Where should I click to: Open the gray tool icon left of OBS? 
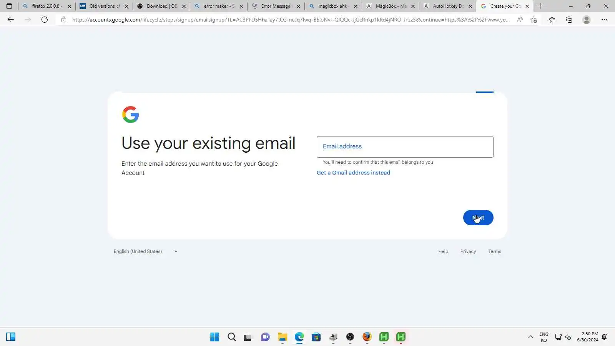click(333, 337)
